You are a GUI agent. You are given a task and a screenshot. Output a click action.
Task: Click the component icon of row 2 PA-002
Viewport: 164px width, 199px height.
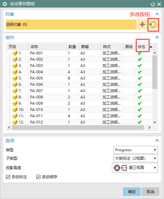15,59
